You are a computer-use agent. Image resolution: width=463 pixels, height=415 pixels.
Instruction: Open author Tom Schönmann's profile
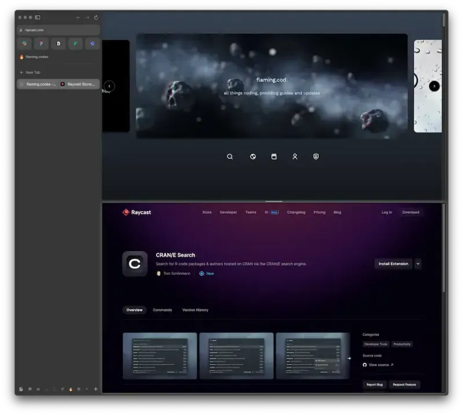pyautogui.click(x=174, y=274)
